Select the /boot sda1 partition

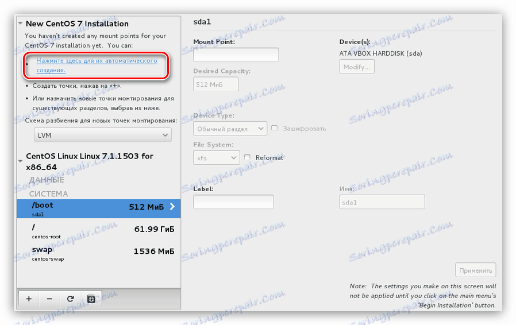click(x=99, y=208)
